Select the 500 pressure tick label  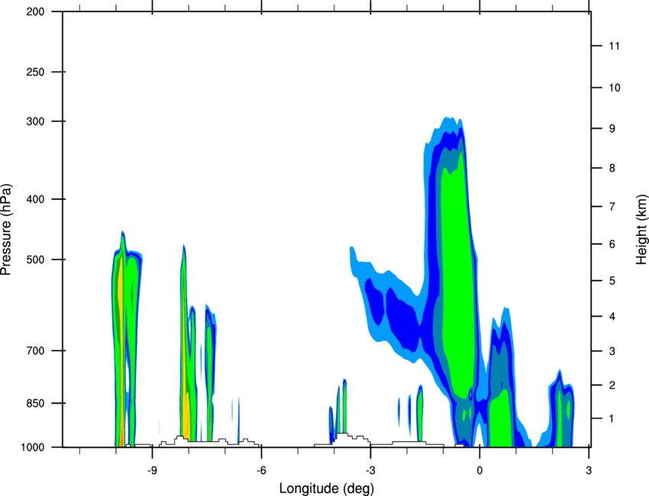[35, 259]
